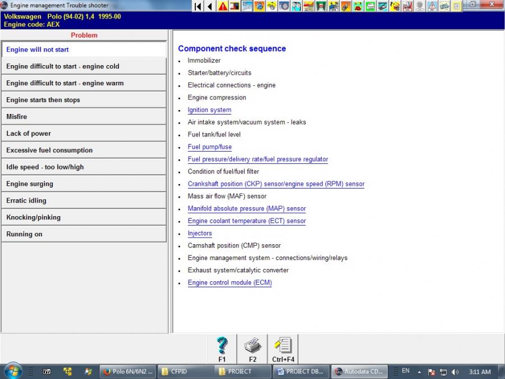Follow the Injectors link
This screenshot has height=379, width=505.
tap(200, 234)
